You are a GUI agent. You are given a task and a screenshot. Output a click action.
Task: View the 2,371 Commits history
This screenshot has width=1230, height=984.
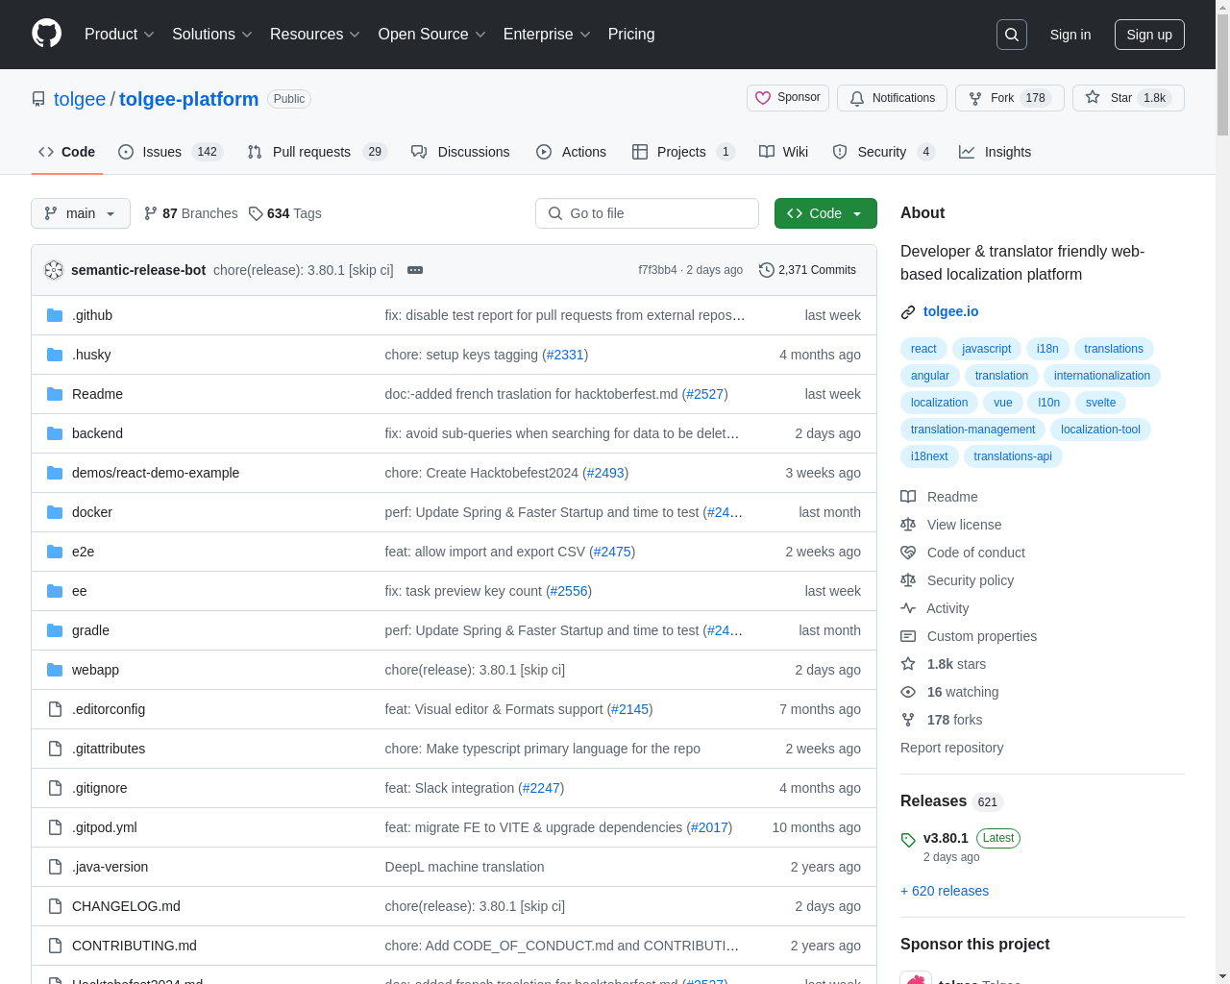807,270
